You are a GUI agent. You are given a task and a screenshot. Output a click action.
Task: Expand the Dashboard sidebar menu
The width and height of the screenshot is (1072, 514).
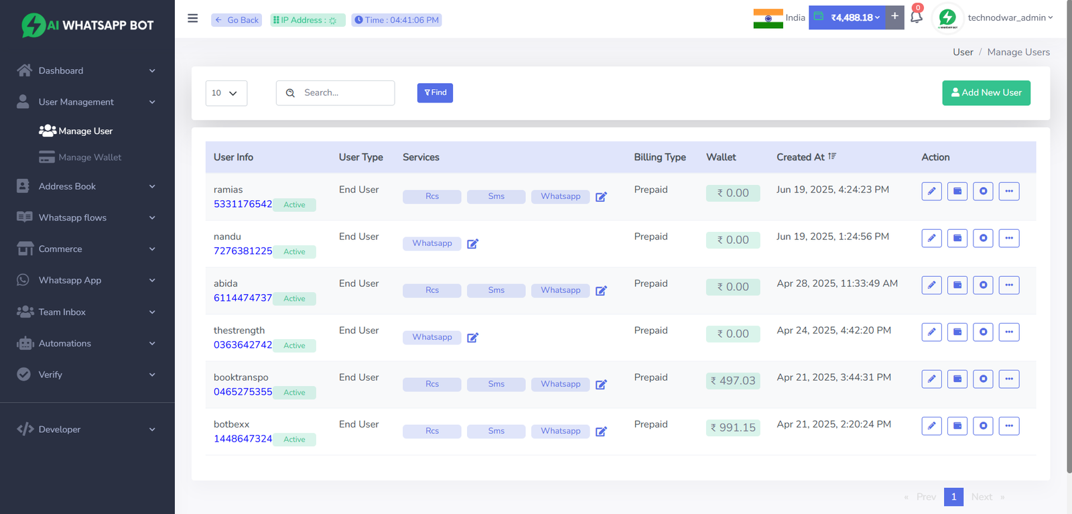87,70
